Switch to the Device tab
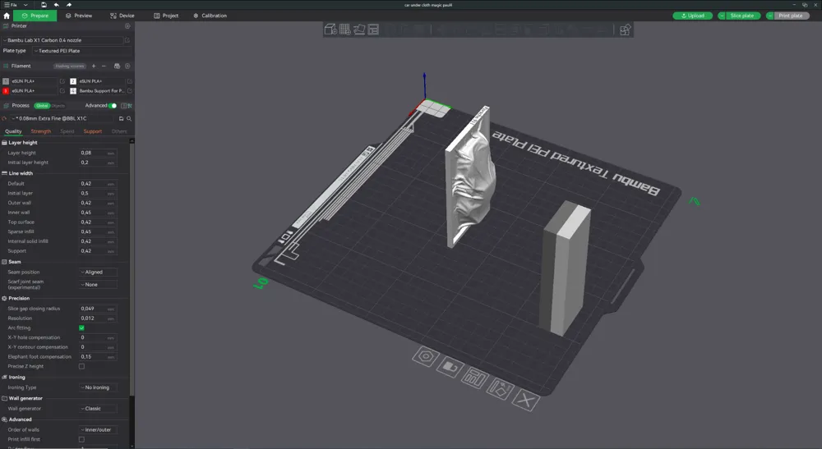The image size is (822, 449). click(x=122, y=16)
